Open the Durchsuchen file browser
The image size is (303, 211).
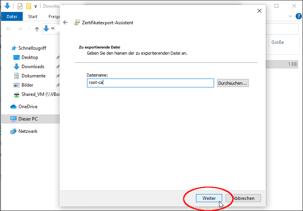click(233, 83)
